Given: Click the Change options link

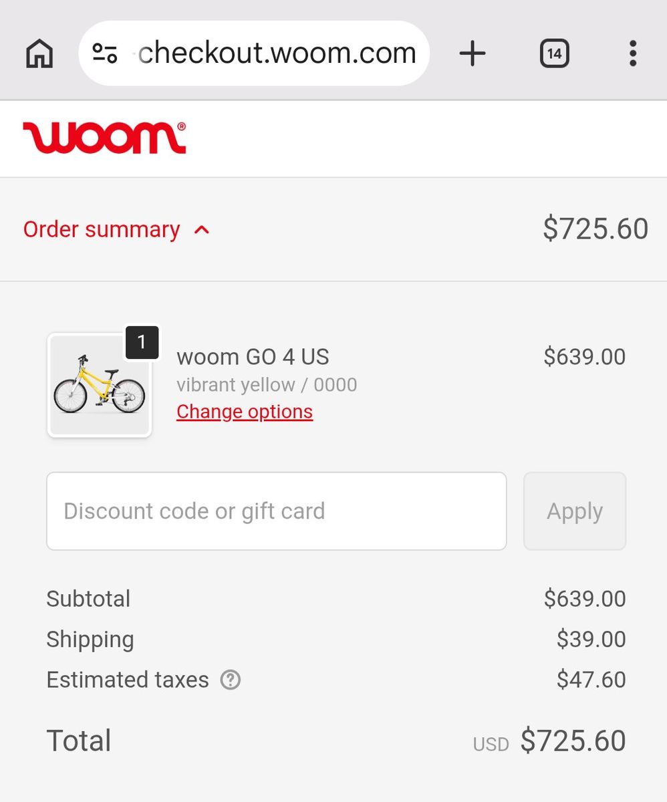Looking at the screenshot, I should coord(245,412).
